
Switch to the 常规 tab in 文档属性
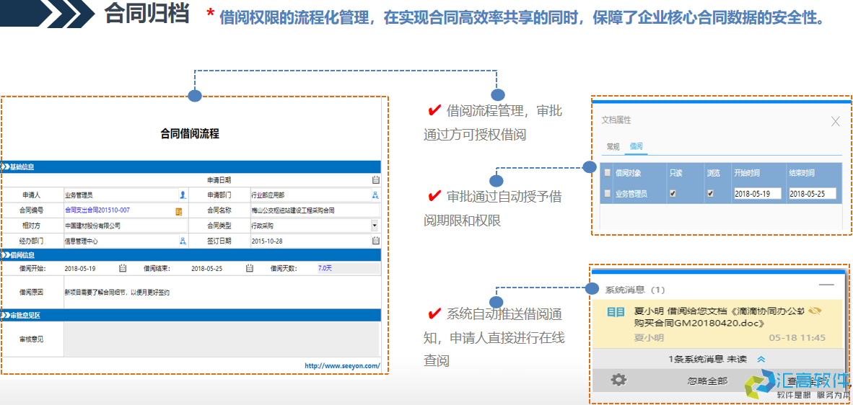[613, 146]
